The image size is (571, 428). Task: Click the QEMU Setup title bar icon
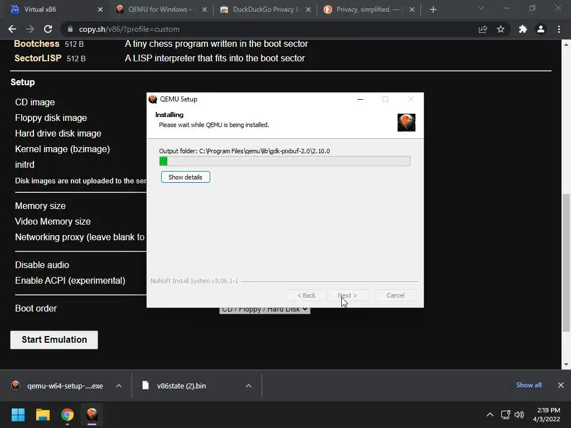coord(153,99)
